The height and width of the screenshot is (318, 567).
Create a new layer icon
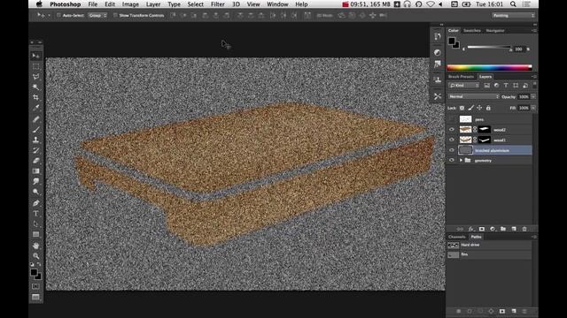coord(514,229)
